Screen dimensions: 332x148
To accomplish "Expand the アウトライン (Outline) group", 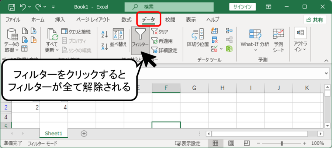I will click(300, 40).
